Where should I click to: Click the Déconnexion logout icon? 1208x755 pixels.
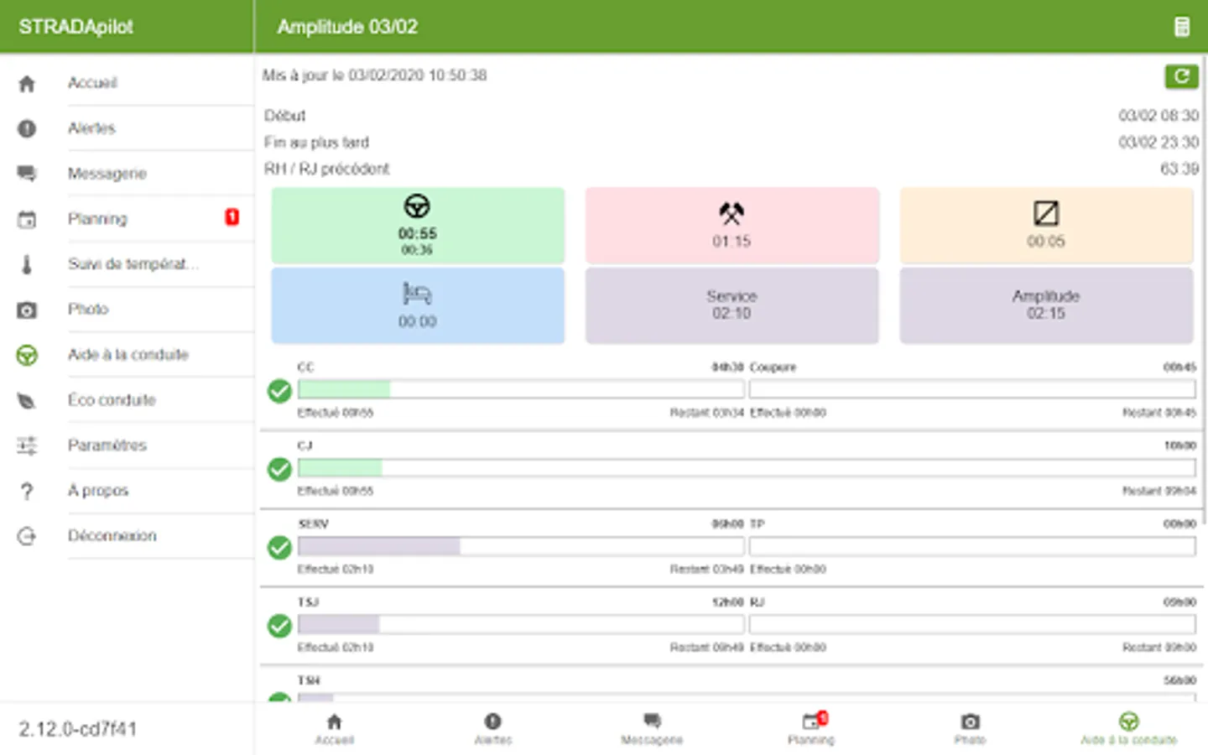click(27, 536)
